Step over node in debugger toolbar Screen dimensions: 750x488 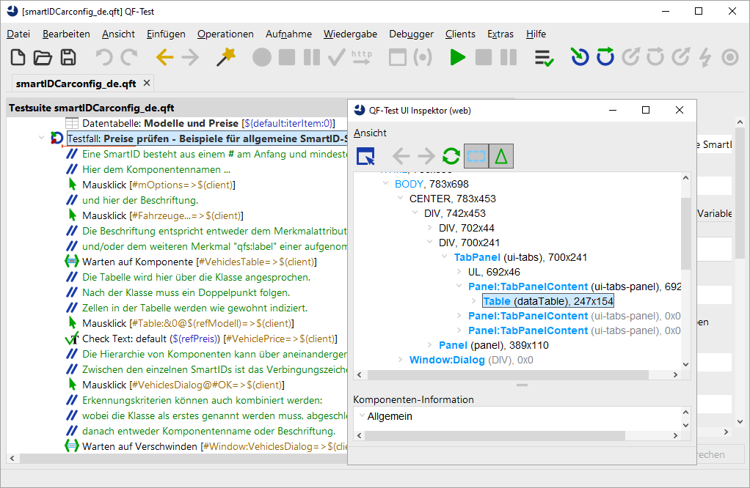pyautogui.click(x=605, y=57)
